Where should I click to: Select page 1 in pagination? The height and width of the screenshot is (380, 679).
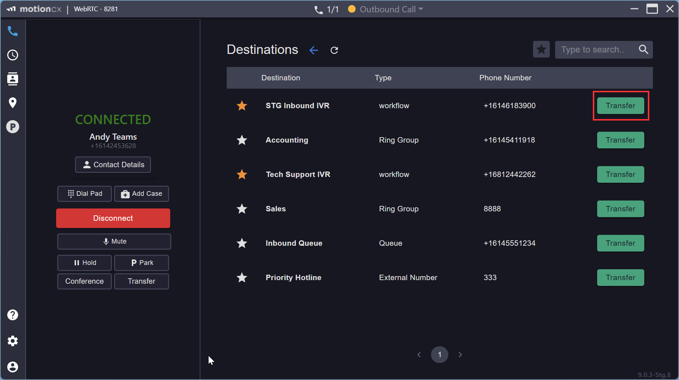click(x=440, y=355)
